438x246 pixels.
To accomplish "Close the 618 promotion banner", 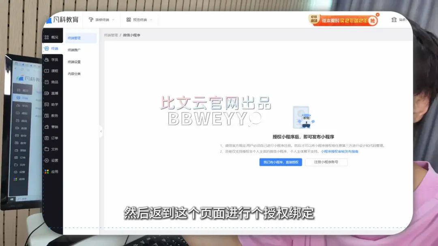I will click(x=378, y=15).
